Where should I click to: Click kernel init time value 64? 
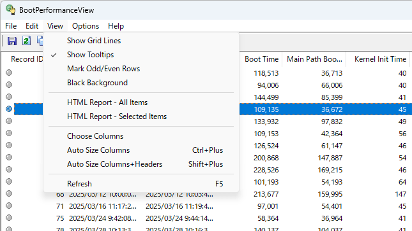click(x=402, y=182)
